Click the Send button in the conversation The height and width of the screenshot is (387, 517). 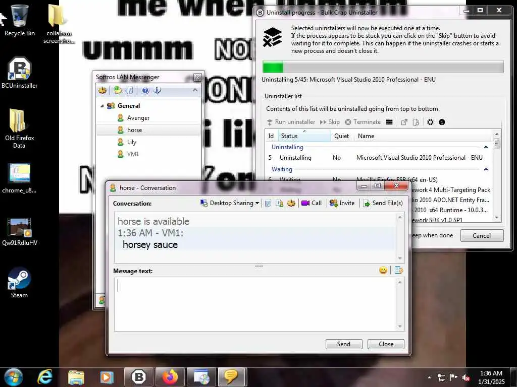[343, 344]
